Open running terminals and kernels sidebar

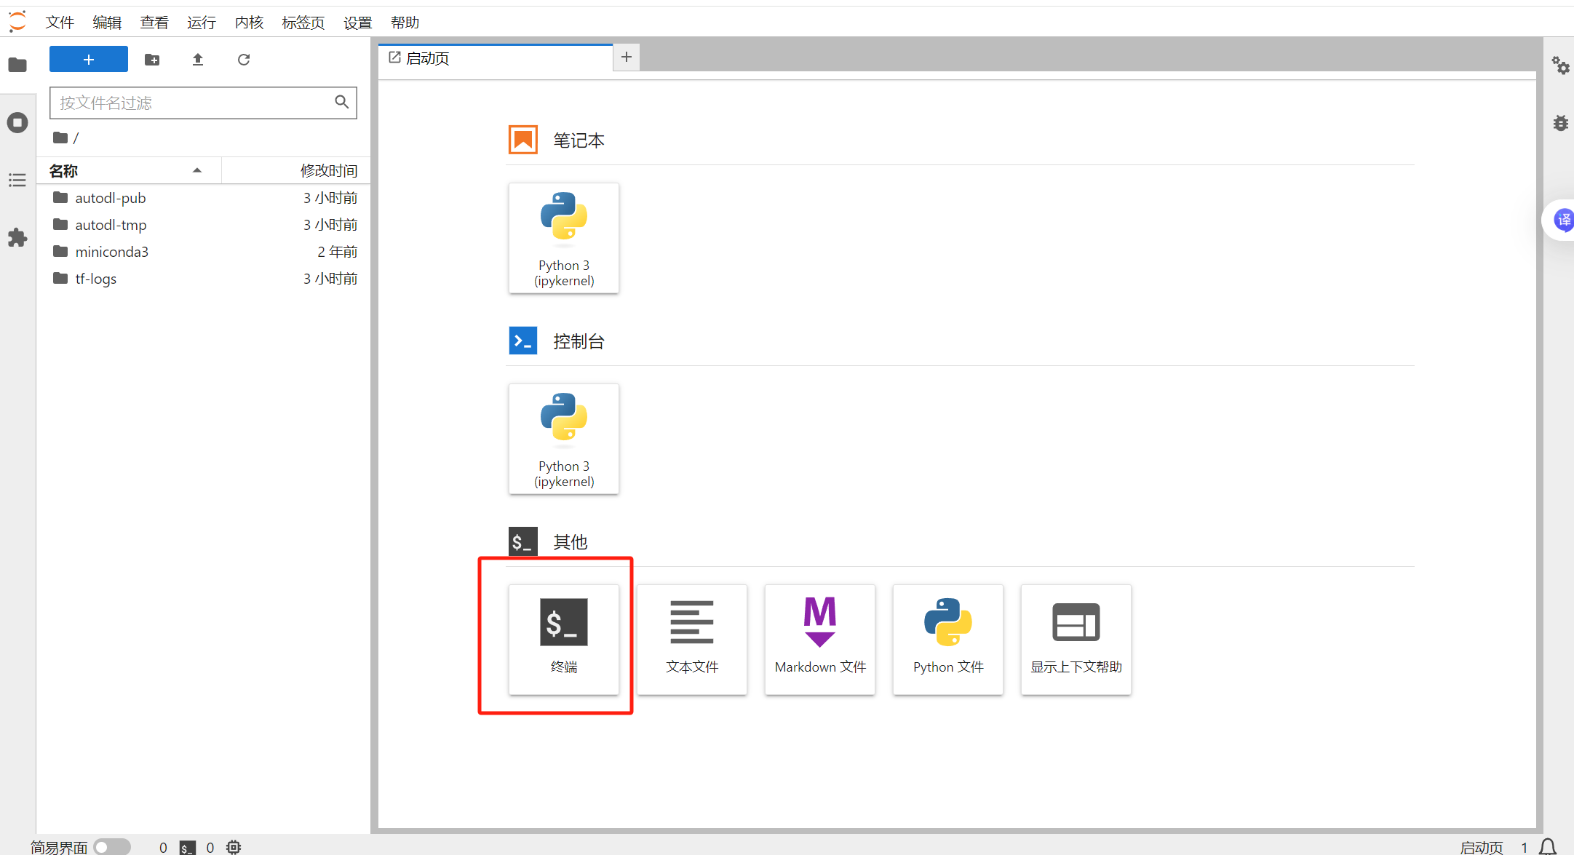(17, 122)
